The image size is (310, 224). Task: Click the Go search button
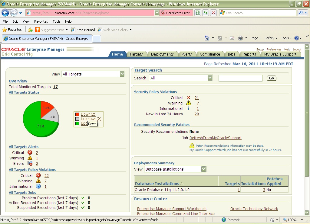click(272, 78)
